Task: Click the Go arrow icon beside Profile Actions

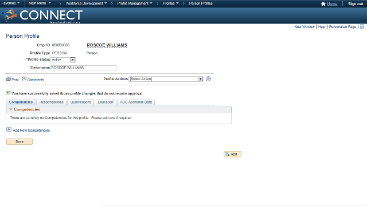Action: (x=208, y=79)
